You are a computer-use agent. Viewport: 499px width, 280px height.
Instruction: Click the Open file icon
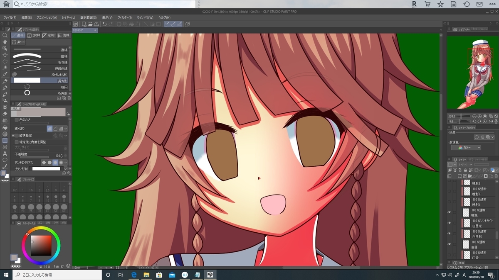coord(90,24)
